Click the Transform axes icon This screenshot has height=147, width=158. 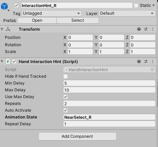(x=8, y=29)
